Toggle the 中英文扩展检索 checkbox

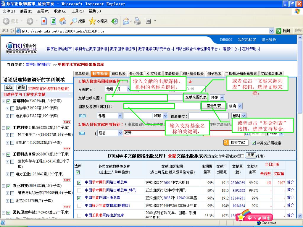254,143
